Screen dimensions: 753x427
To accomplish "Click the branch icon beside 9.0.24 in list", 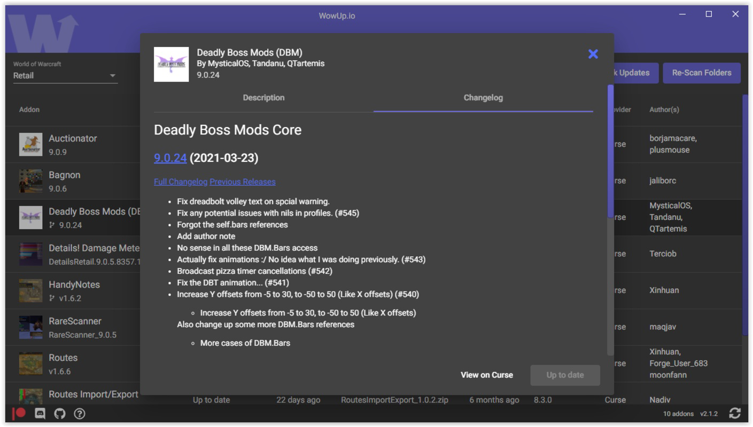I will pyautogui.click(x=52, y=225).
